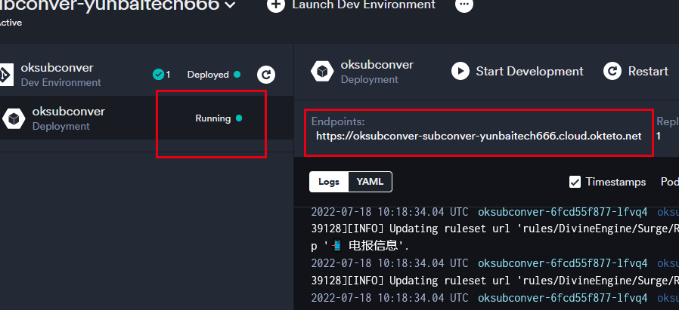Viewport: 679px width, 310px height.
Task: Switch to the Logs tab
Action: pos(329,182)
